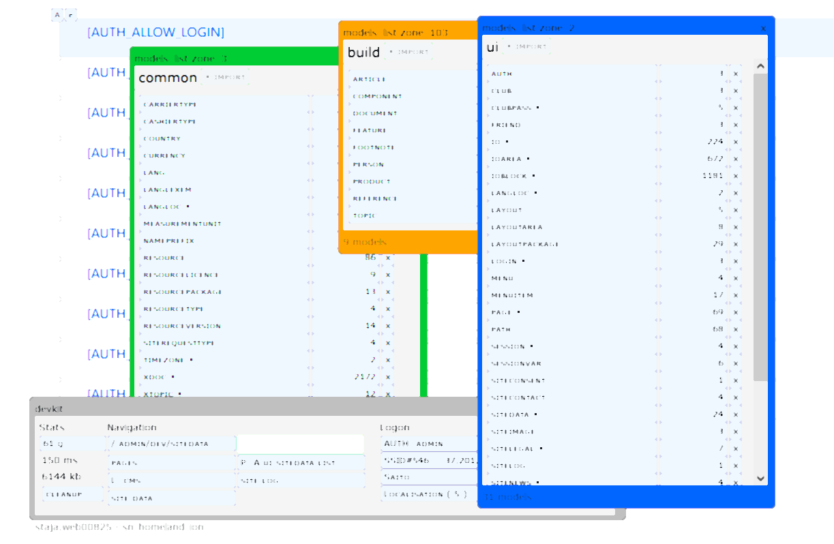834x544 pixels.
Task: Click the x icon beside SESSIONVAR
Action: click(x=736, y=363)
